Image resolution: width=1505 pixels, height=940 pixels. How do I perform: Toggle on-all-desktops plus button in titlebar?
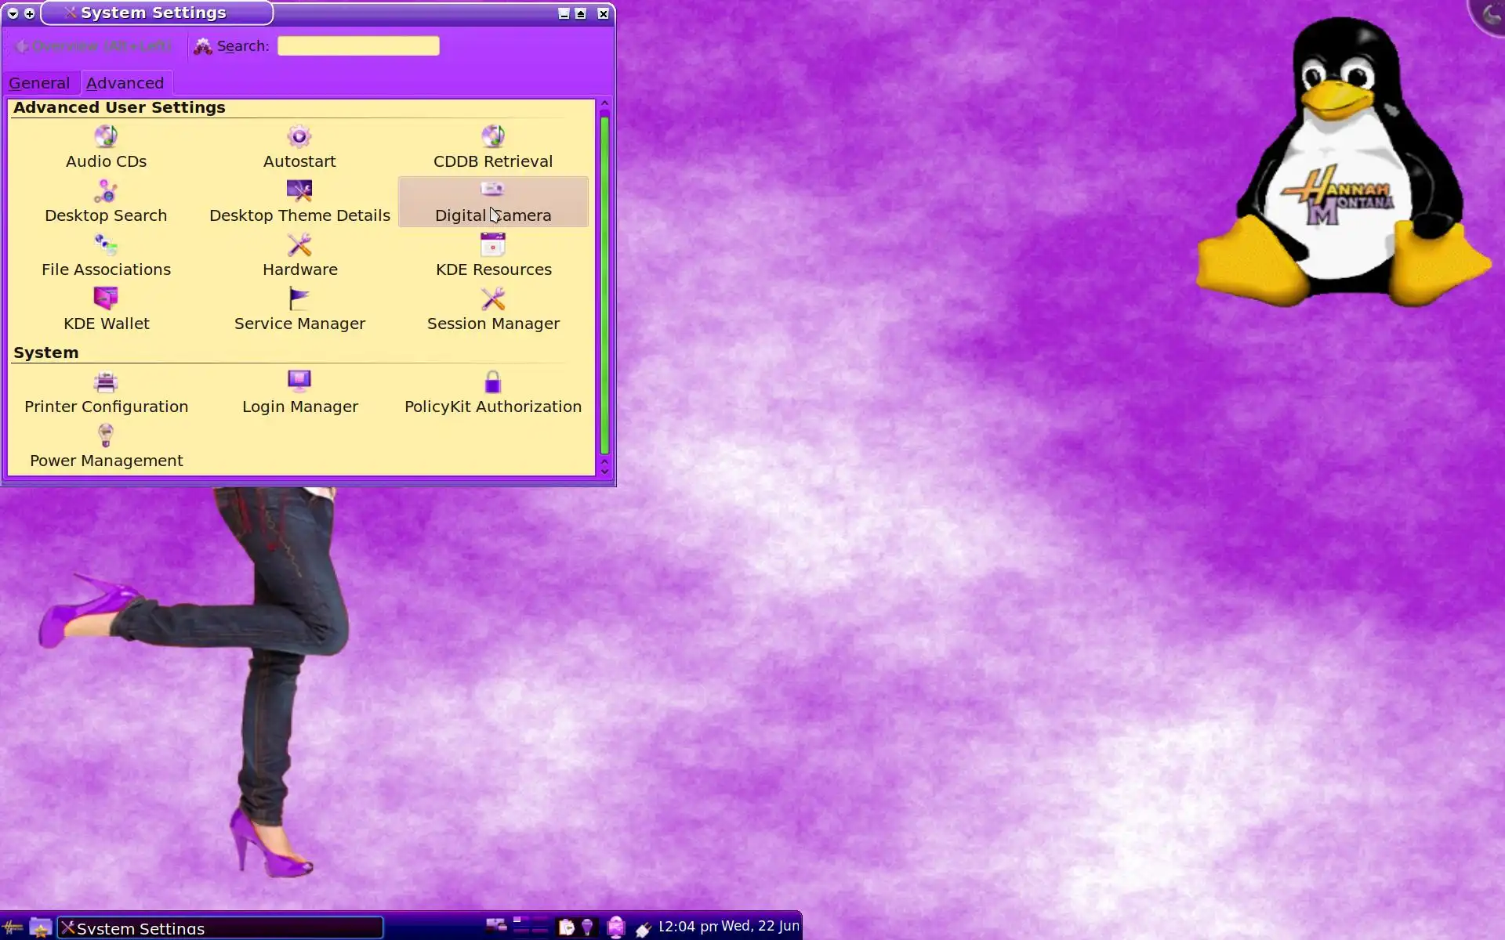tap(30, 13)
